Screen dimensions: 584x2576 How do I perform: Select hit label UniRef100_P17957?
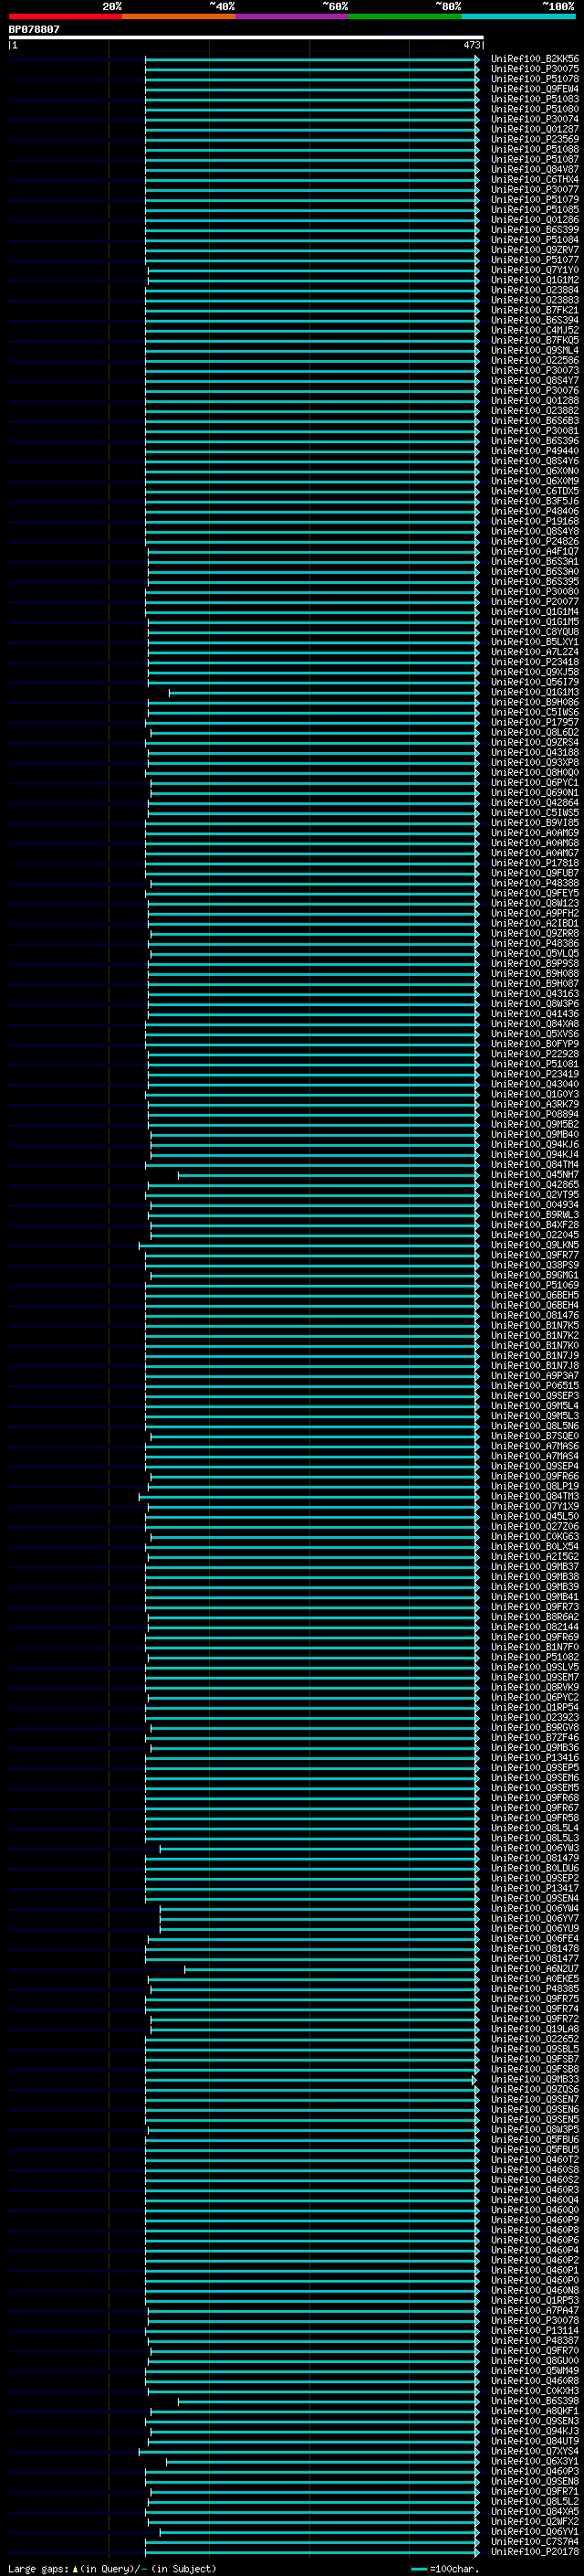534,722
